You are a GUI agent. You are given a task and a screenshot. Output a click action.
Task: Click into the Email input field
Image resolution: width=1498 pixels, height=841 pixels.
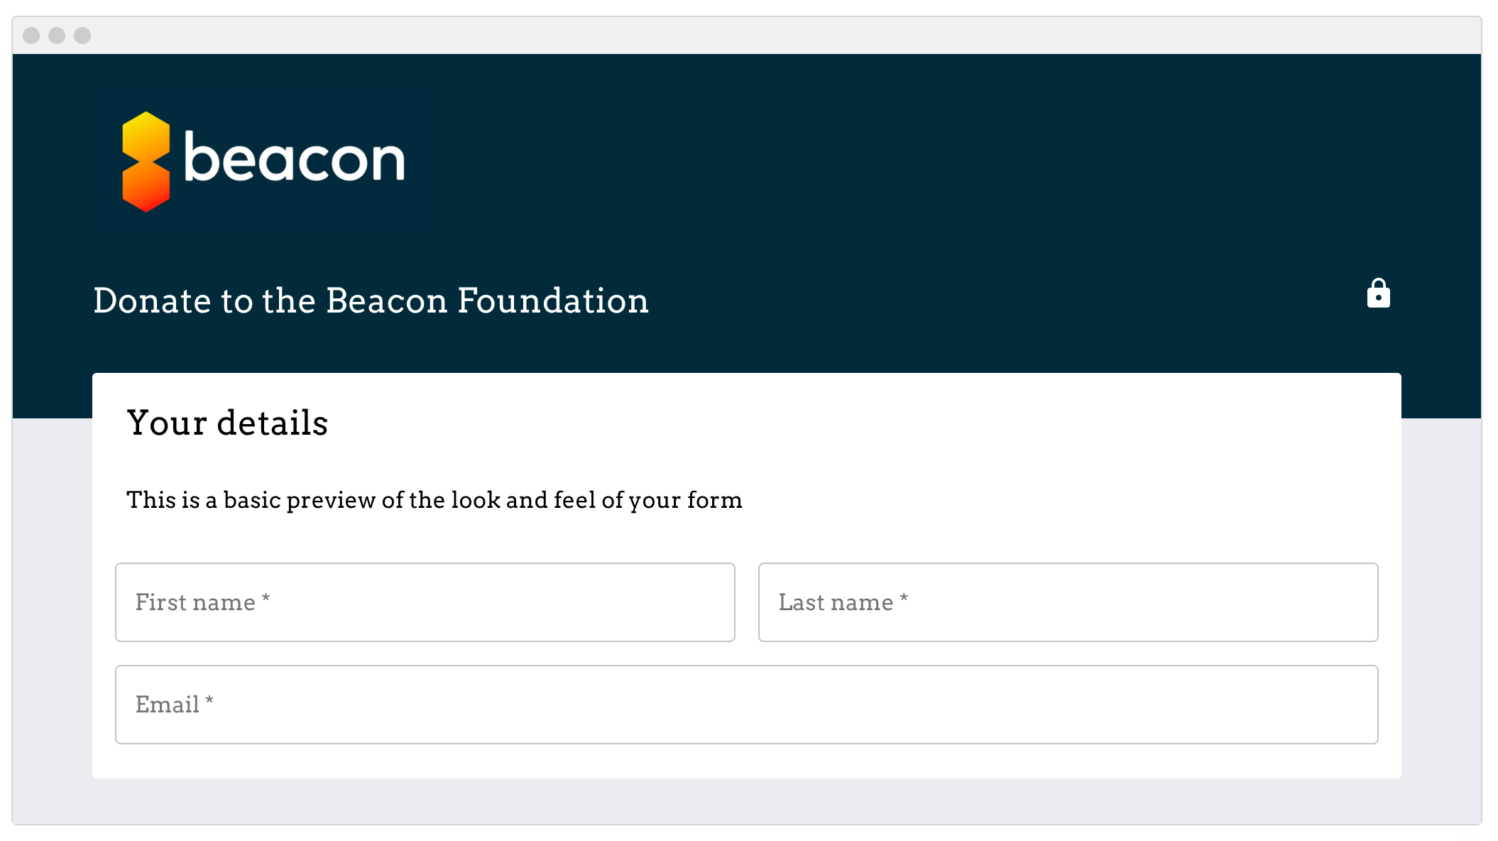tap(746, 705)
